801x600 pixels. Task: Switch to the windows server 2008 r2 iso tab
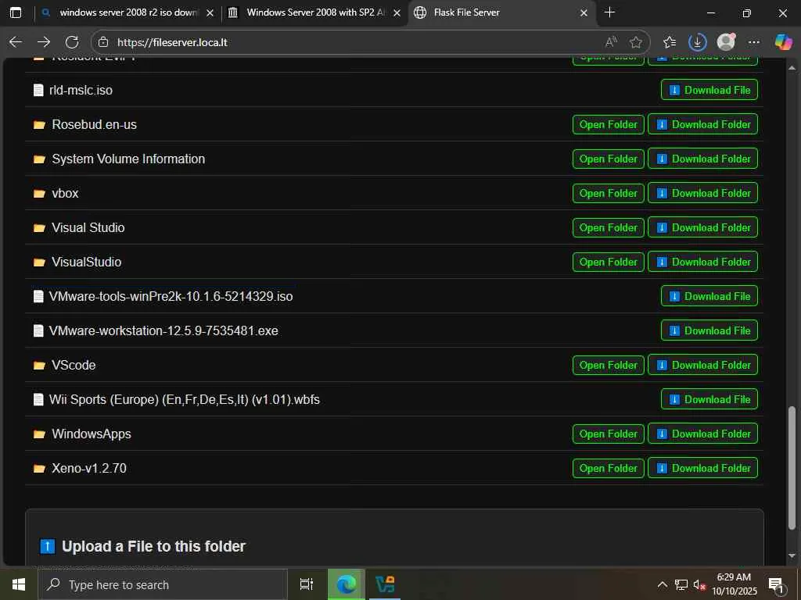[x=128, y=12]
